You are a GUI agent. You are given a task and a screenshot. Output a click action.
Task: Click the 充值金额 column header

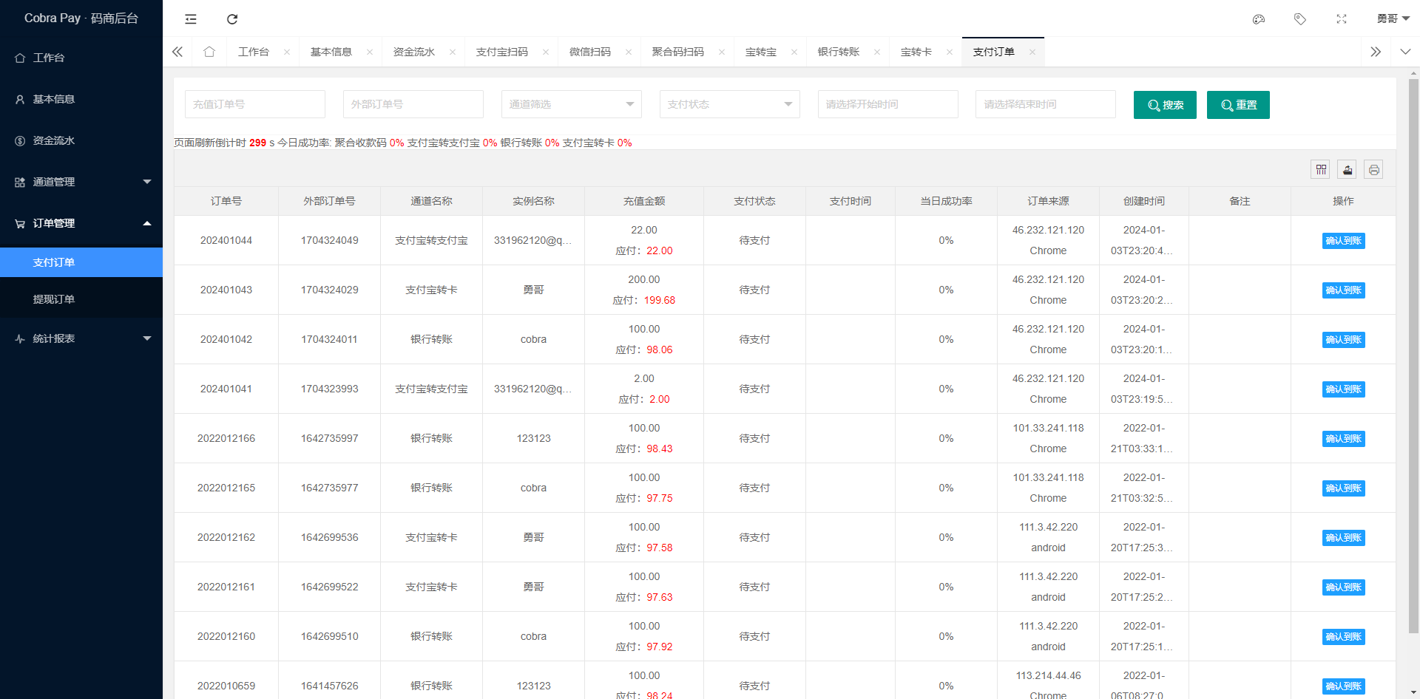(644, 201)
